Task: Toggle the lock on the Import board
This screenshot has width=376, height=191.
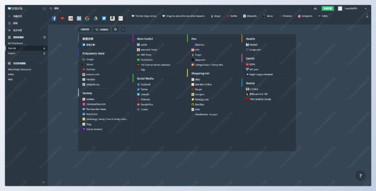Action: 44,53
